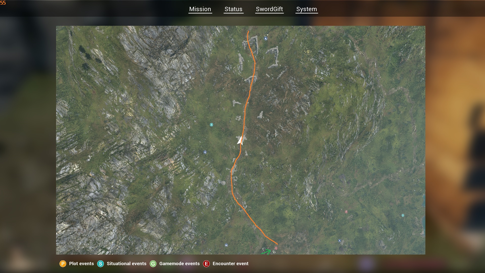Click the "Encounter event" legend label
The image size is (485, 273).
(230, 264)
